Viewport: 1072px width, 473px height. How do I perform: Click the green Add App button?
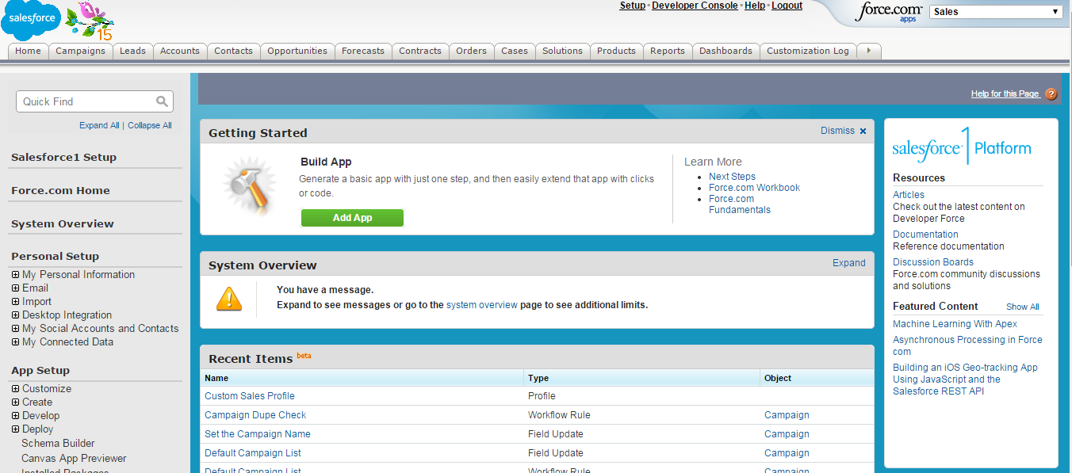point(352,218)
